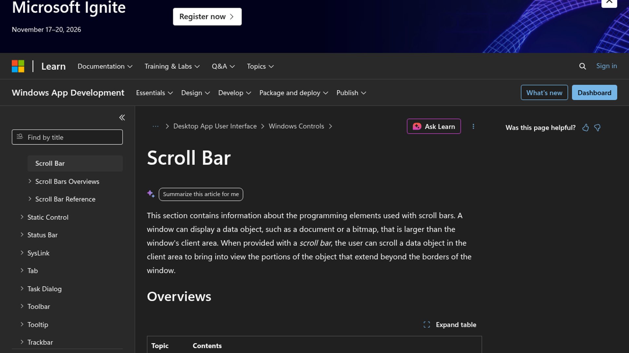Go to Windows Controls breadcrumb
The image size is (629, 353).
(296, 126)
